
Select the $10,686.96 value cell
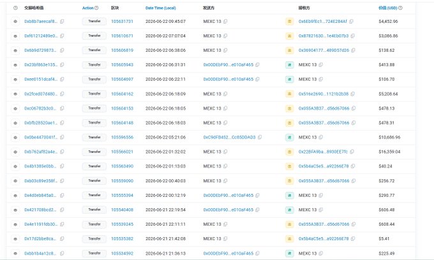coord(389,137)
